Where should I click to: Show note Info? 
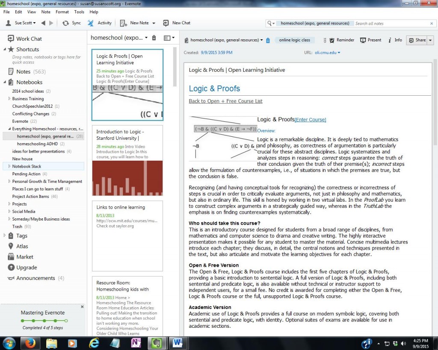[395, 40]
